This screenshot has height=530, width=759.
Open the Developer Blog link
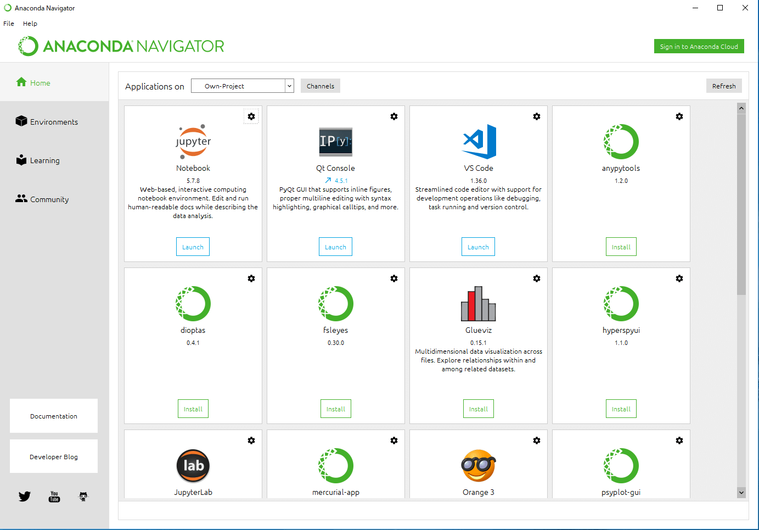click(54, 456)
